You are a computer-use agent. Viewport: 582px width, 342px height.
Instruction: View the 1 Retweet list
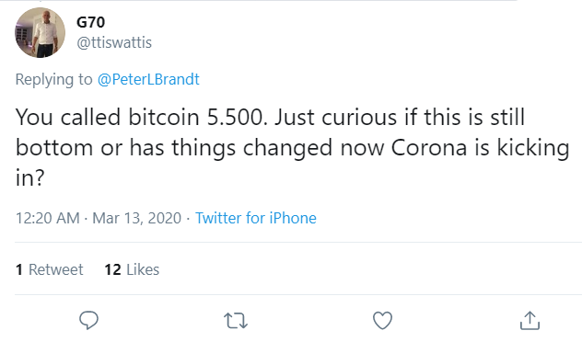coord(50,269)
